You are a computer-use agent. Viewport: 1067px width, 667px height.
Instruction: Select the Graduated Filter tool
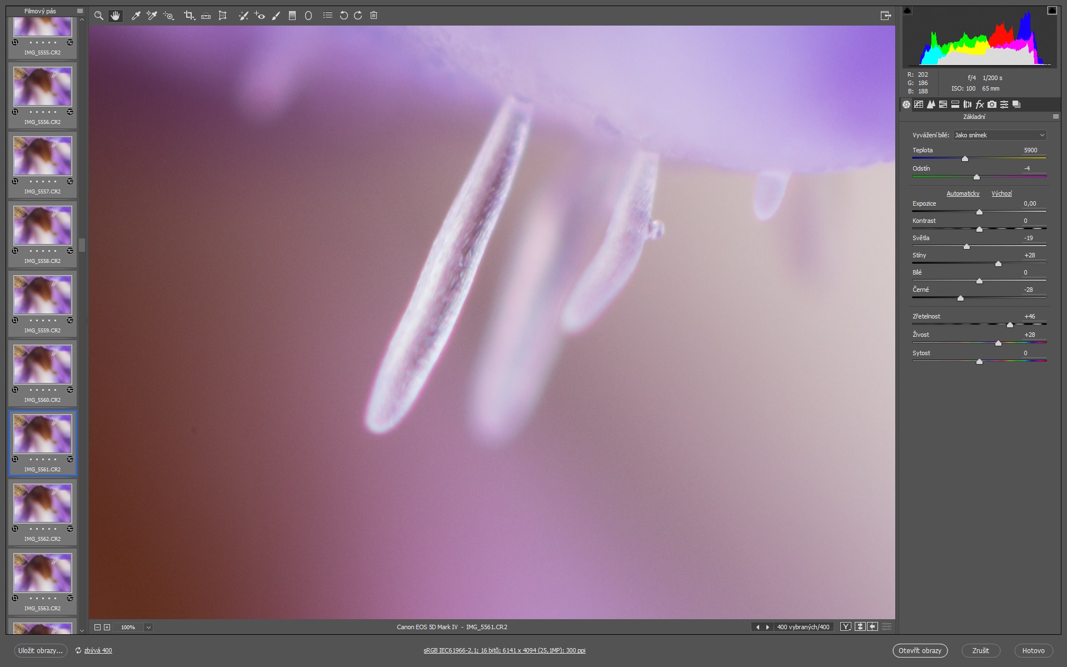click(292, 16)
